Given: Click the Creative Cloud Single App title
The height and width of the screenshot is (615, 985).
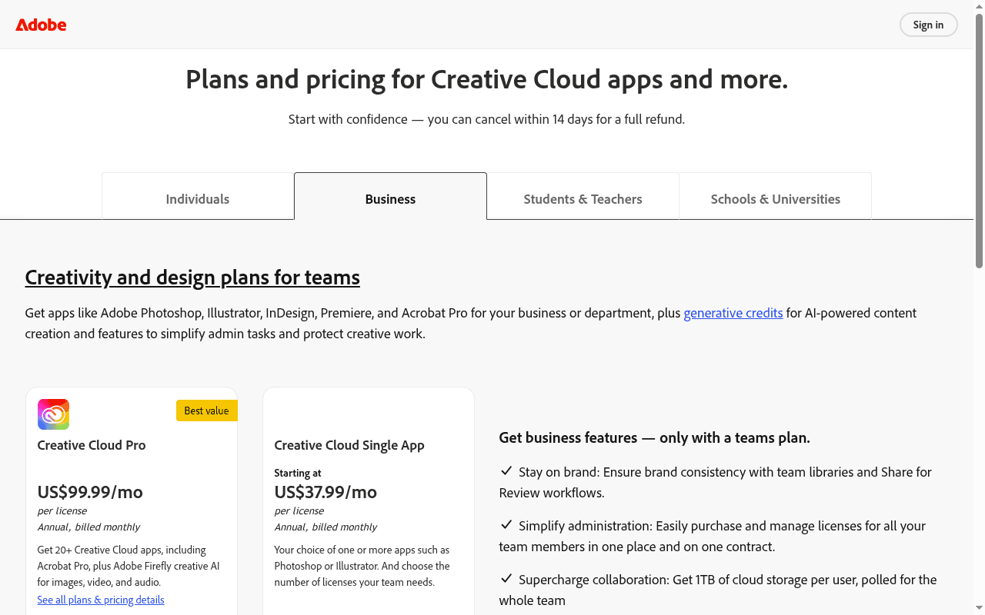Looking at the screenshot, I should 349,445.
